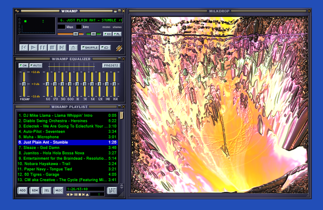
Task: Click the 3K band slider handle
Action: (x=85, y=84)
